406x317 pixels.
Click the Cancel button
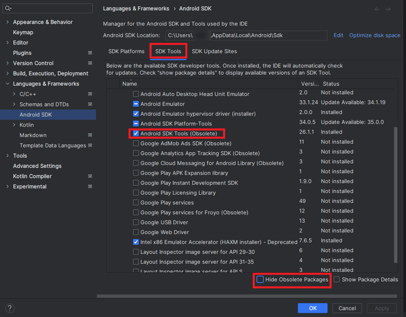pos(347,308)
